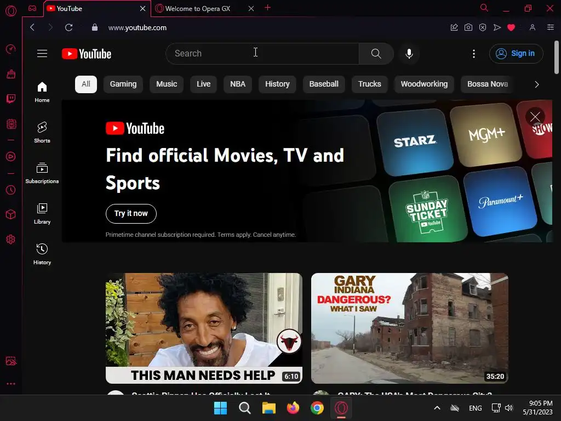Image resolution: width=561 pixels, height=421 pixels.
Task: Open Easy Setup sliders icon
Action: coord(550,27)
